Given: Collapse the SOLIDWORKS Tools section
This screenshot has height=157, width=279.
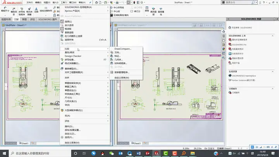Looking at the screenshot, I should pyautogui.click(x=272, y=36).
